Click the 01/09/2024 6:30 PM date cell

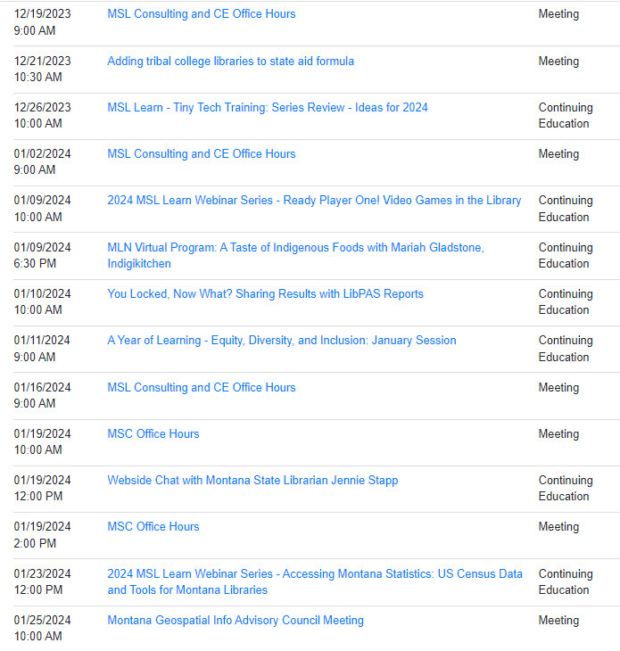[42, 256]
